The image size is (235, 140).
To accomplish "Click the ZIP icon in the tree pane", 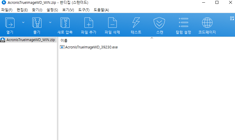I will pos(3,40).
